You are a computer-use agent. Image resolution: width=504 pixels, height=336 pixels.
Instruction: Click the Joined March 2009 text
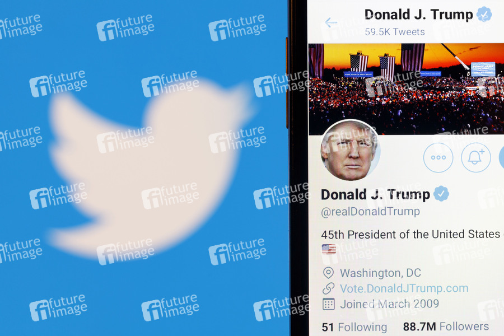point(390,304)
